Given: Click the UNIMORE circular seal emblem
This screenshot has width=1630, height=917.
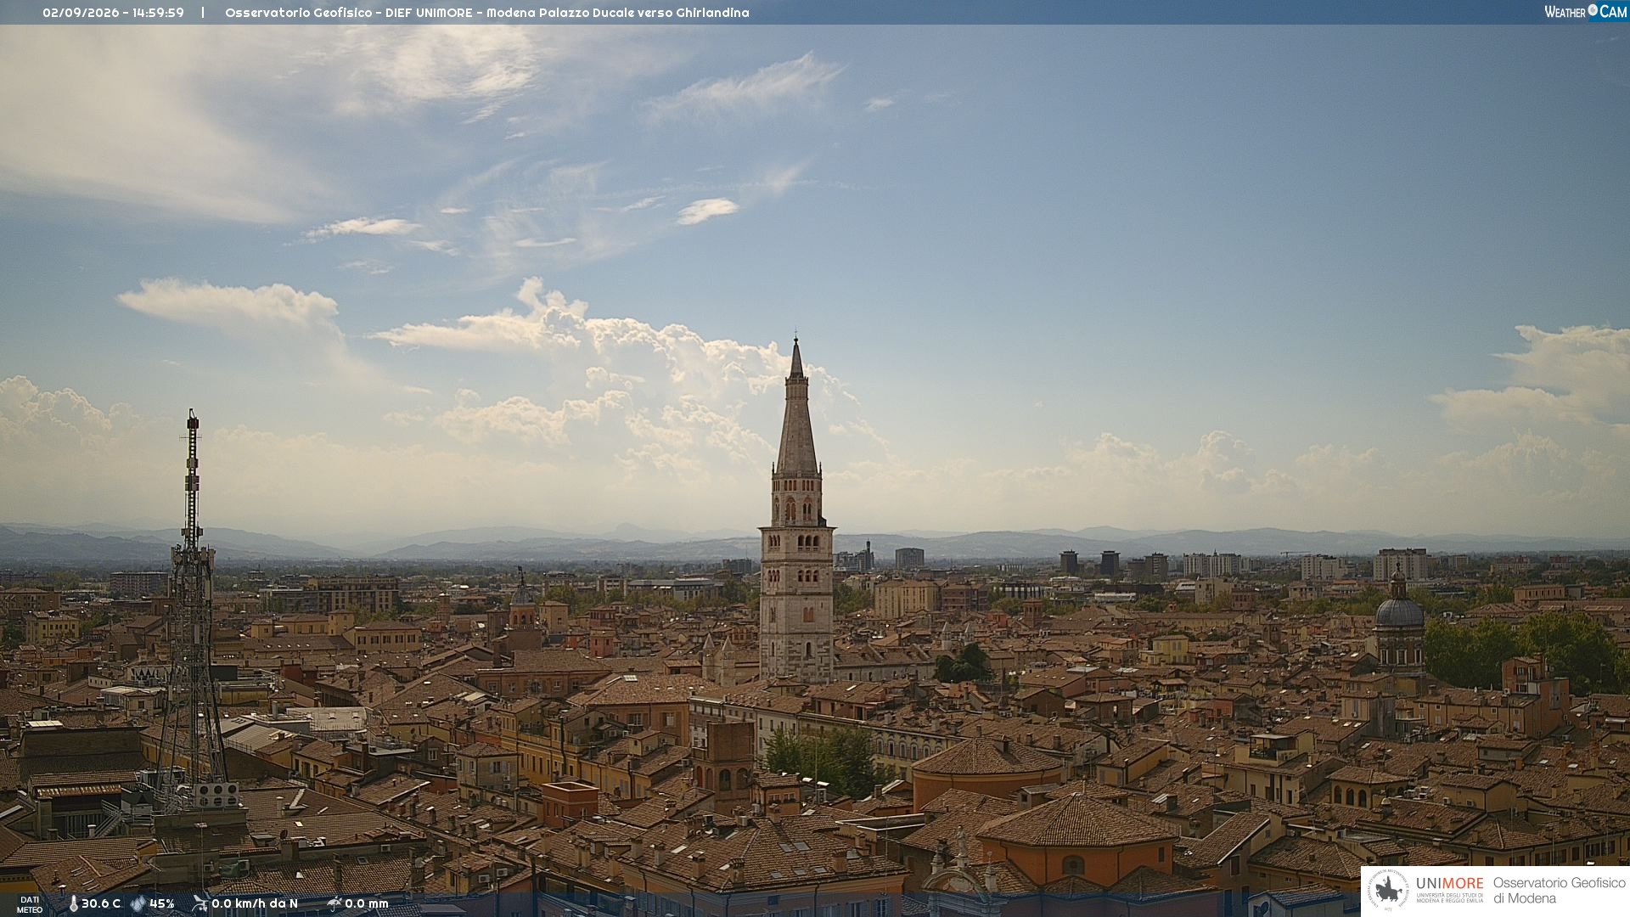Looking at the screenshot, I should 1388,890.
